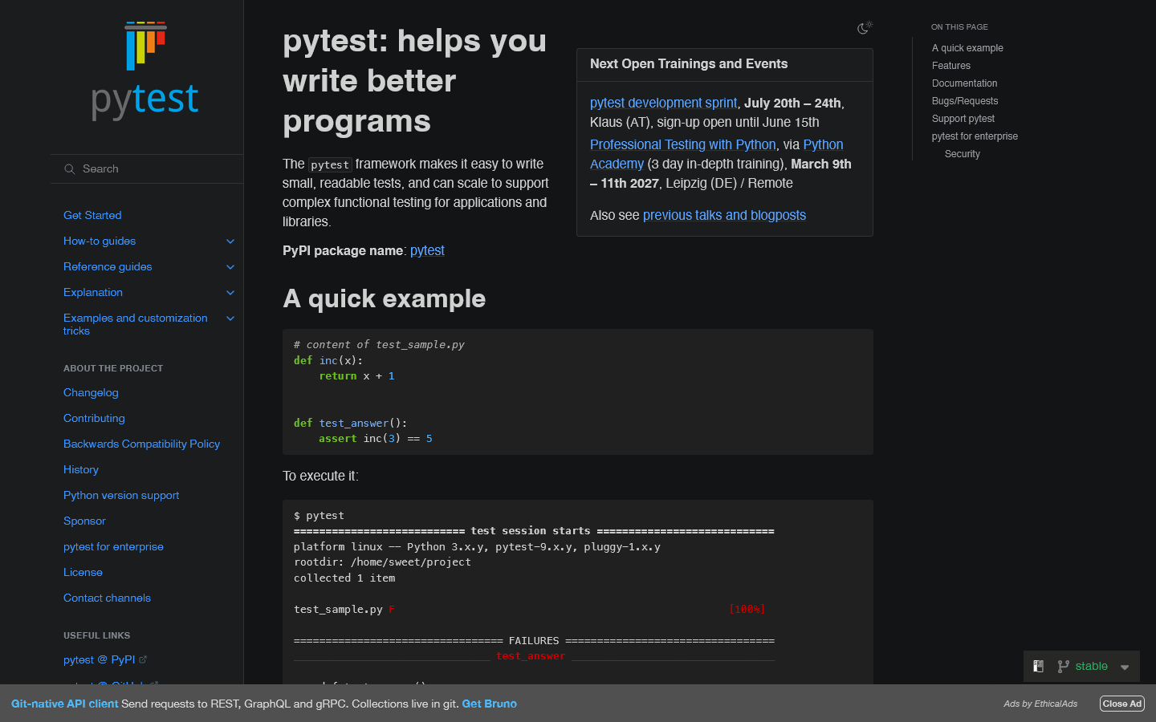This screenshot has height=722, width=1156.
Task: Click the git branch icon beside stable
Action: click(x=1064, y=666)
